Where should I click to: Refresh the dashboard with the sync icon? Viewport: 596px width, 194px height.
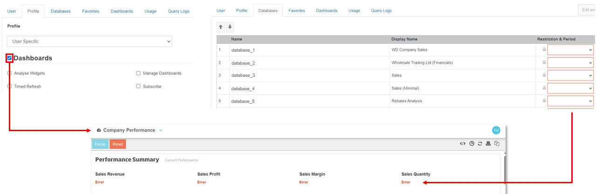(480, 144)
